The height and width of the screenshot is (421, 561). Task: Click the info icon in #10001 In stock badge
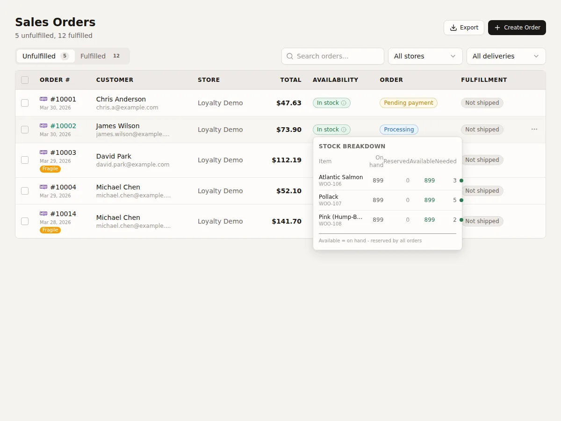[x=344, y=103]
